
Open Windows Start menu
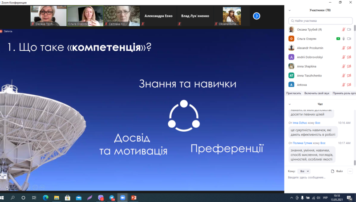tap(2, 198)
